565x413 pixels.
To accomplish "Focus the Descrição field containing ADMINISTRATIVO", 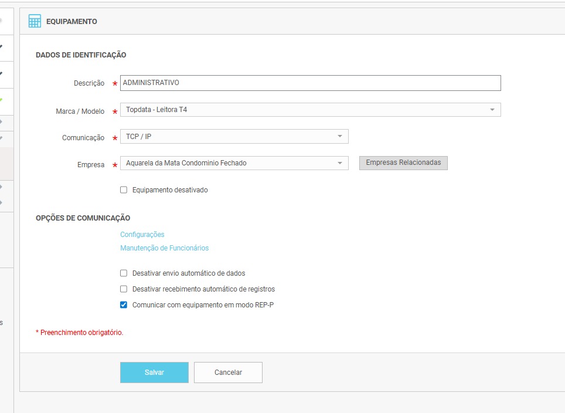I will pos(310,83).
